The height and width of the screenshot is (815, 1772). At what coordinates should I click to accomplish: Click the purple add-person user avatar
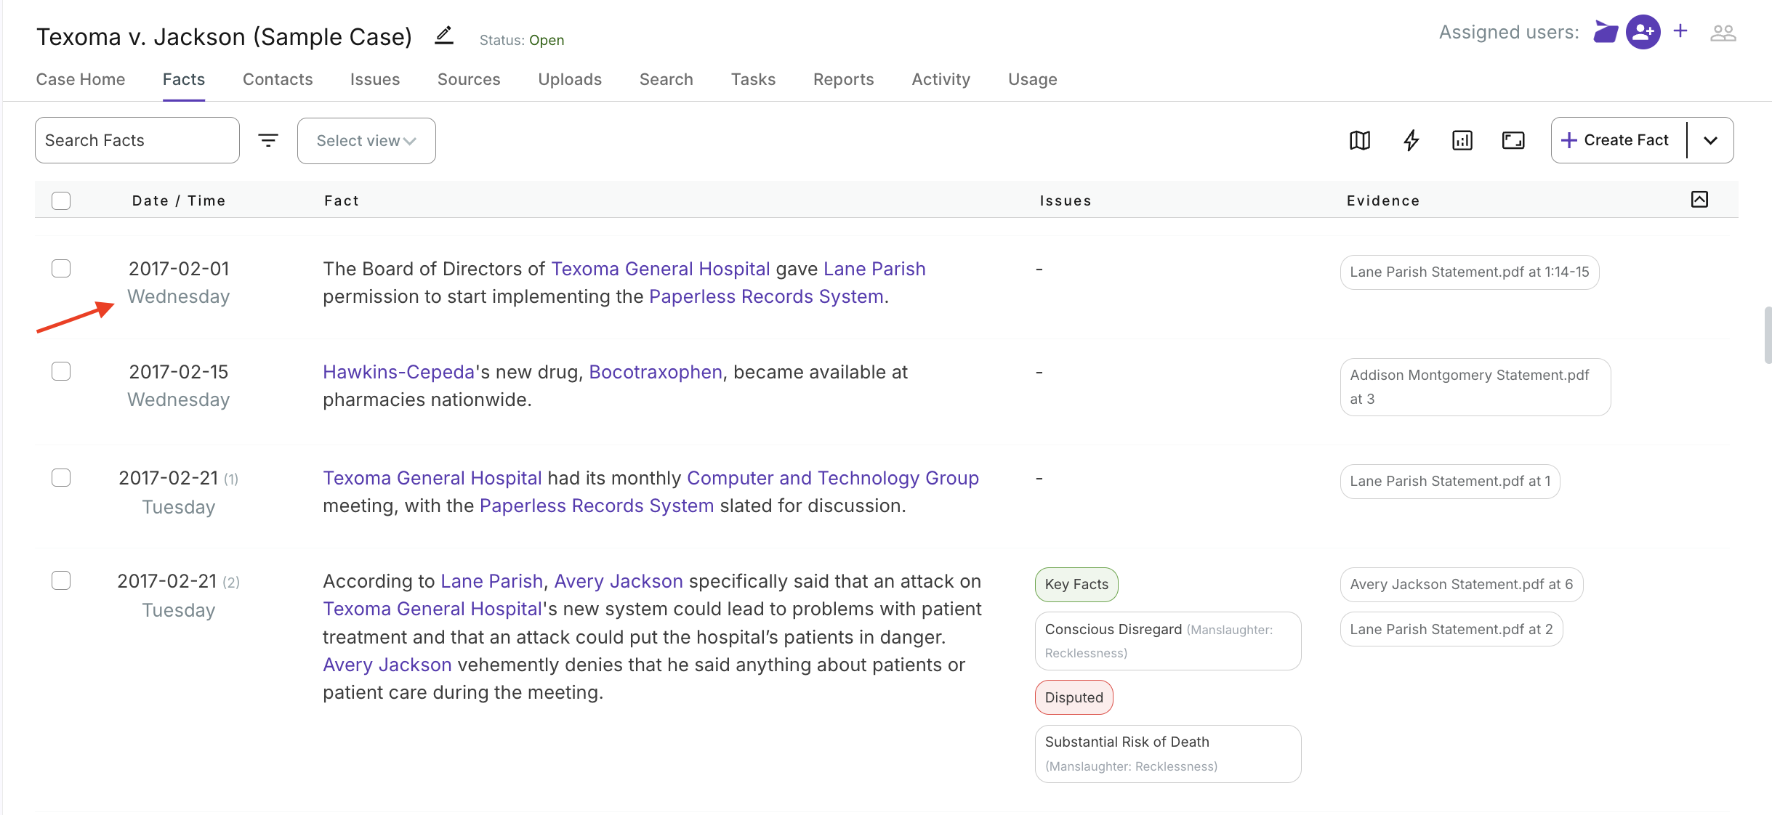point(1643,32)
